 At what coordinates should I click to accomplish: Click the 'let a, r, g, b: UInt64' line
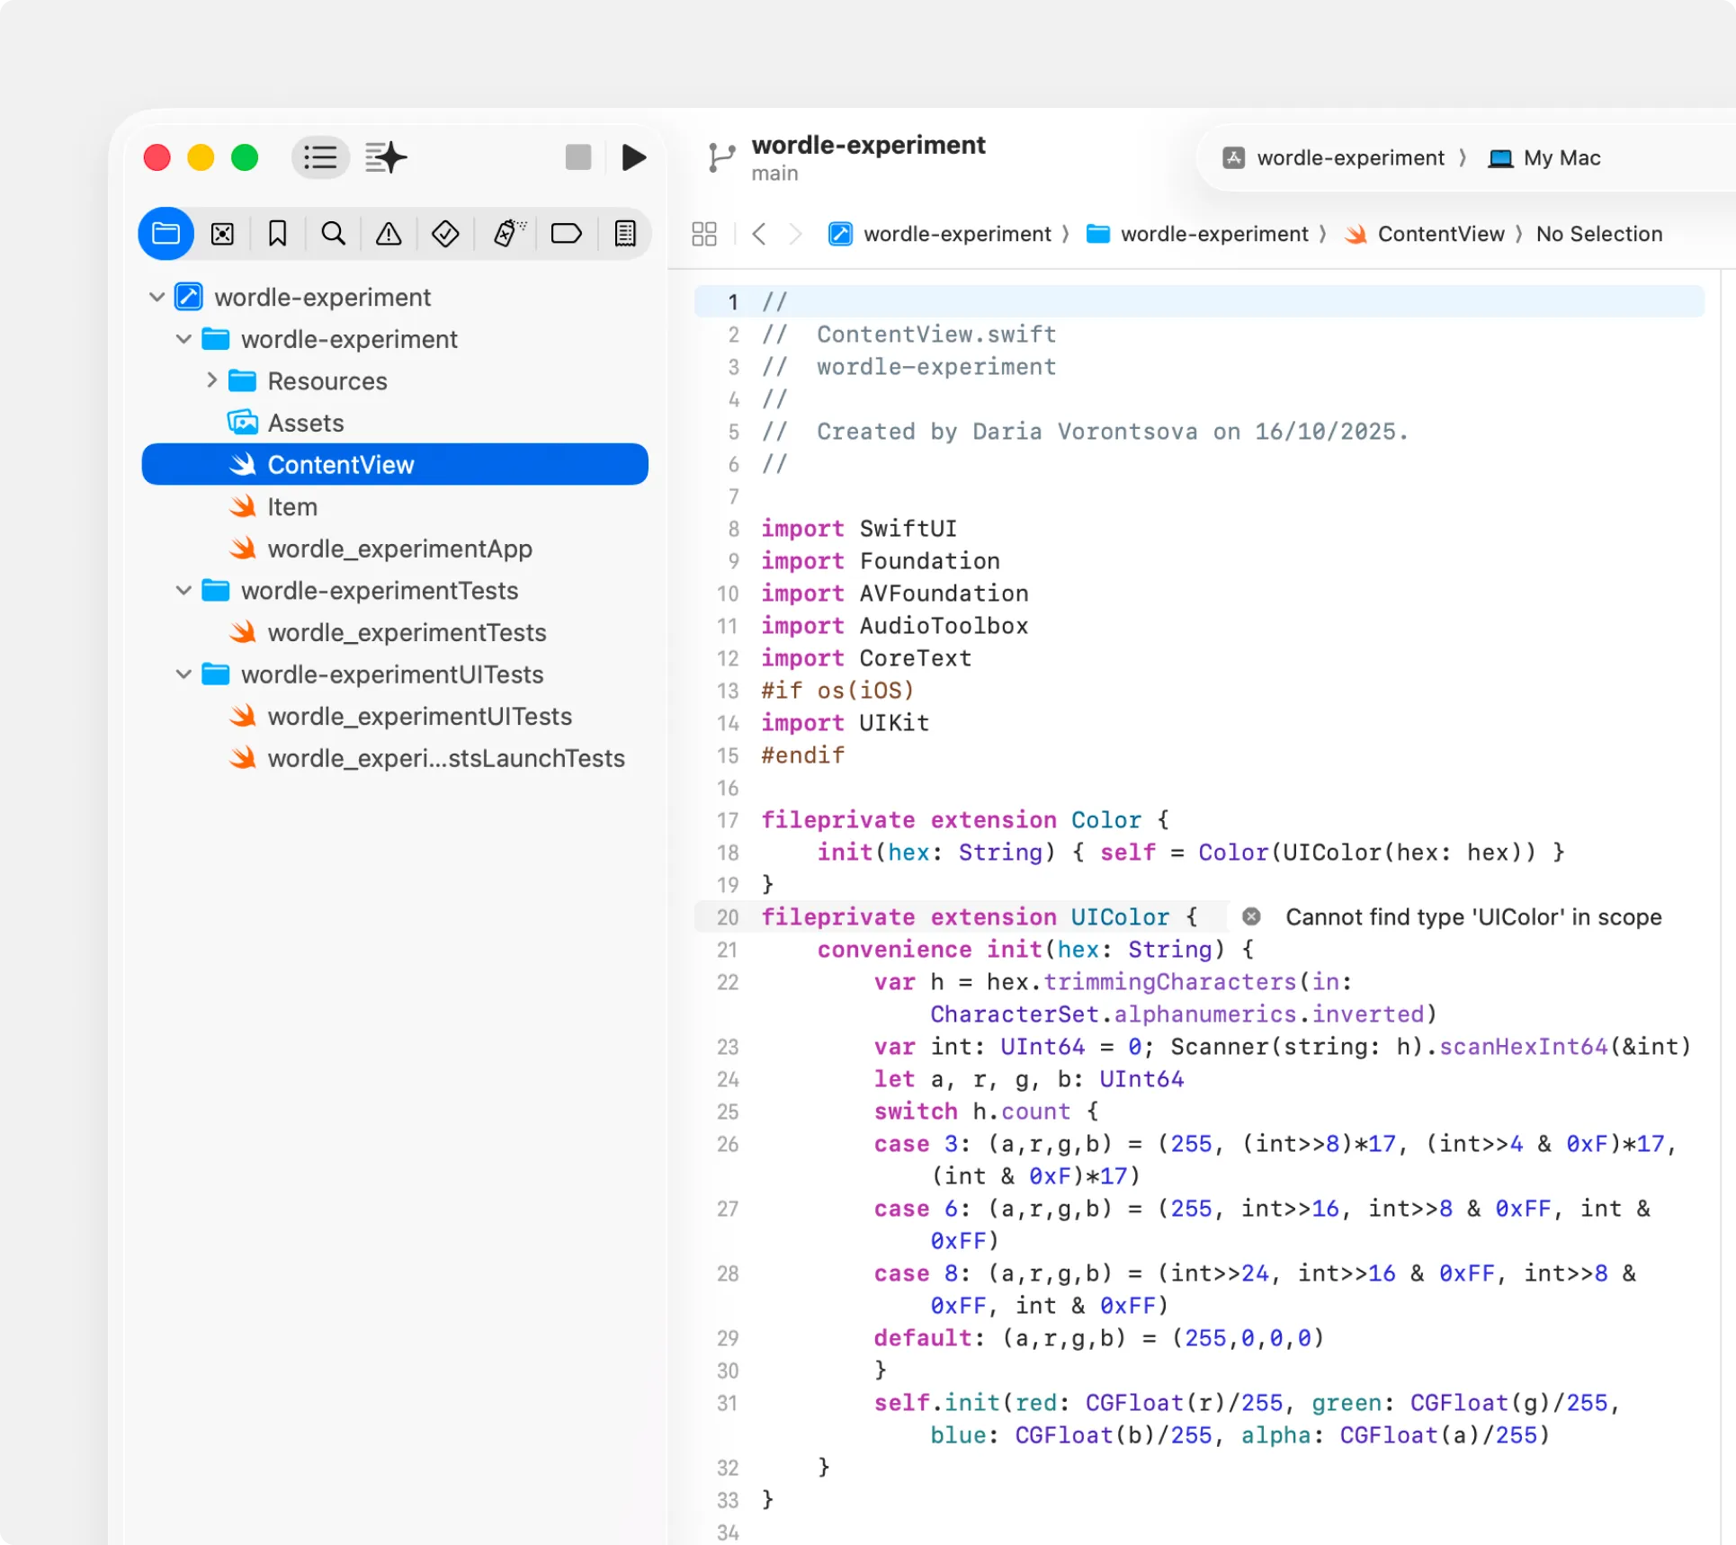1029,1078
